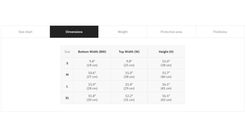Click the Top Width (W) header
Screen dimensions: 246x138
click(x=129, y=52)
